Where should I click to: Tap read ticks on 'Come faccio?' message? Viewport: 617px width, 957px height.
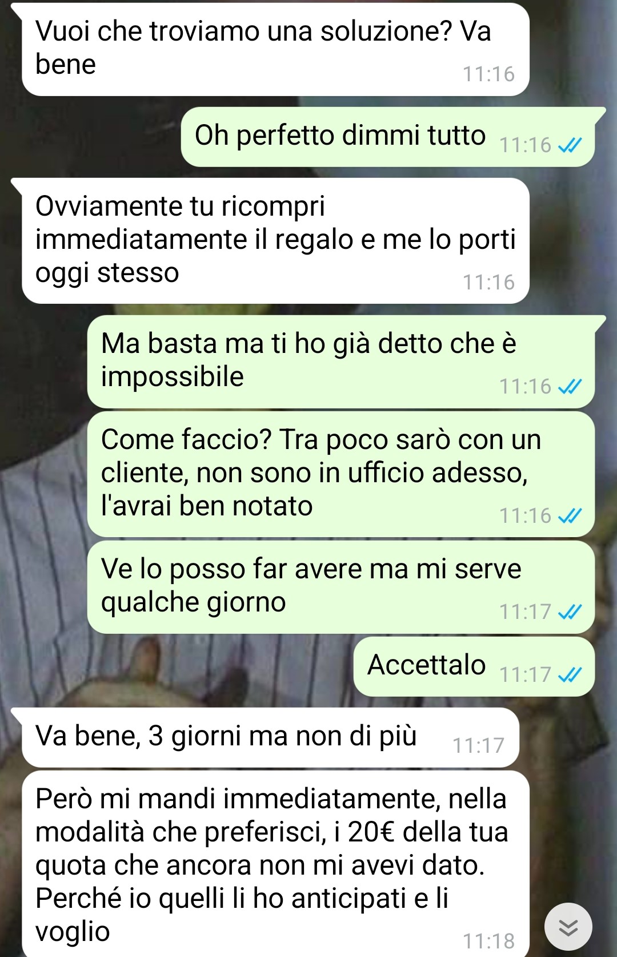[569, 517]
